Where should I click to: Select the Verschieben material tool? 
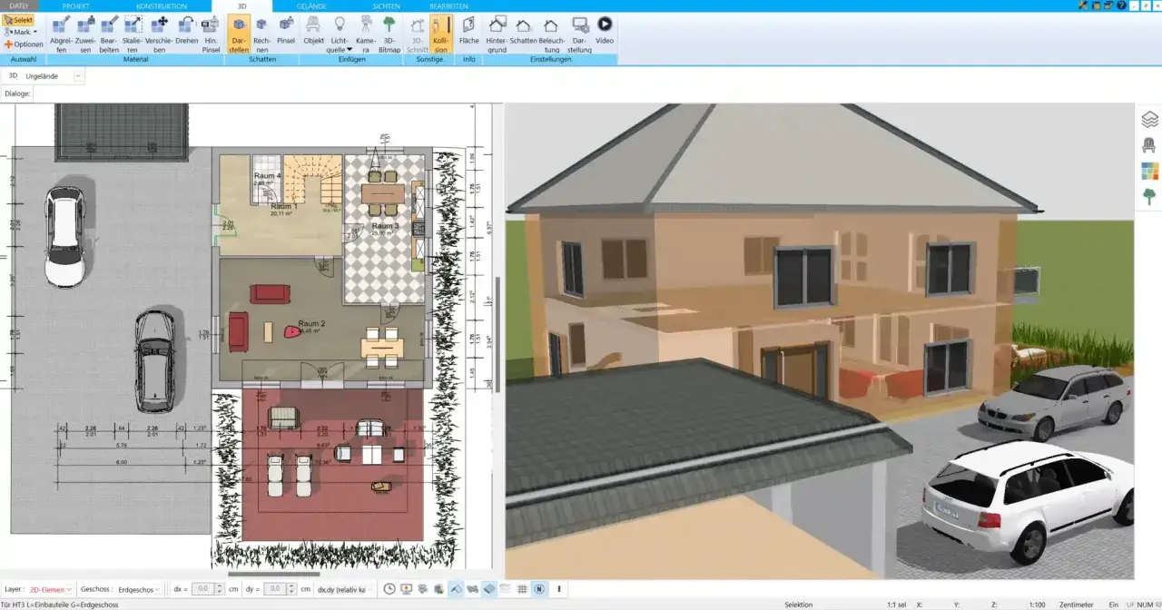[159, 34]
